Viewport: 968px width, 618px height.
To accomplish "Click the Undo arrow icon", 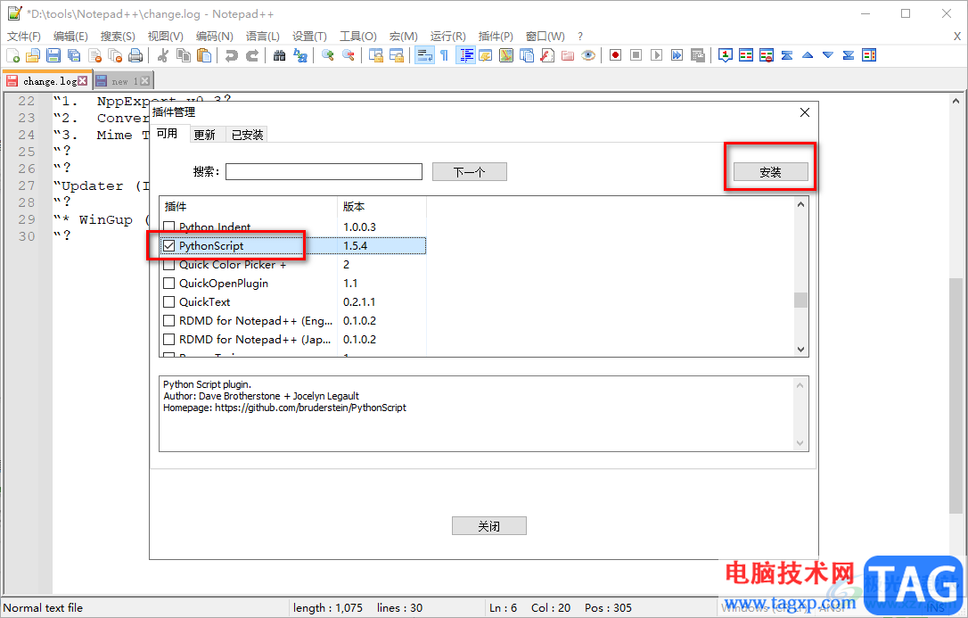I will (232, 55).
